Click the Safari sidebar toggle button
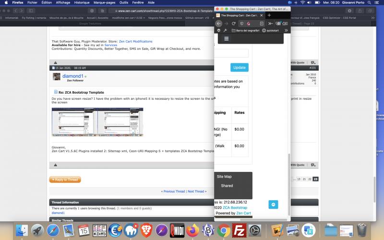384x240 pixels. pos(31,11)
